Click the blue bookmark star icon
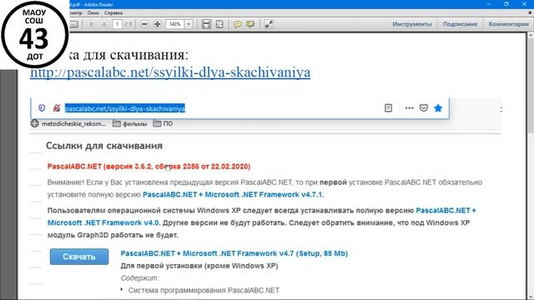Viewport: 534px width, 300px height. click(x=438, y=108)
